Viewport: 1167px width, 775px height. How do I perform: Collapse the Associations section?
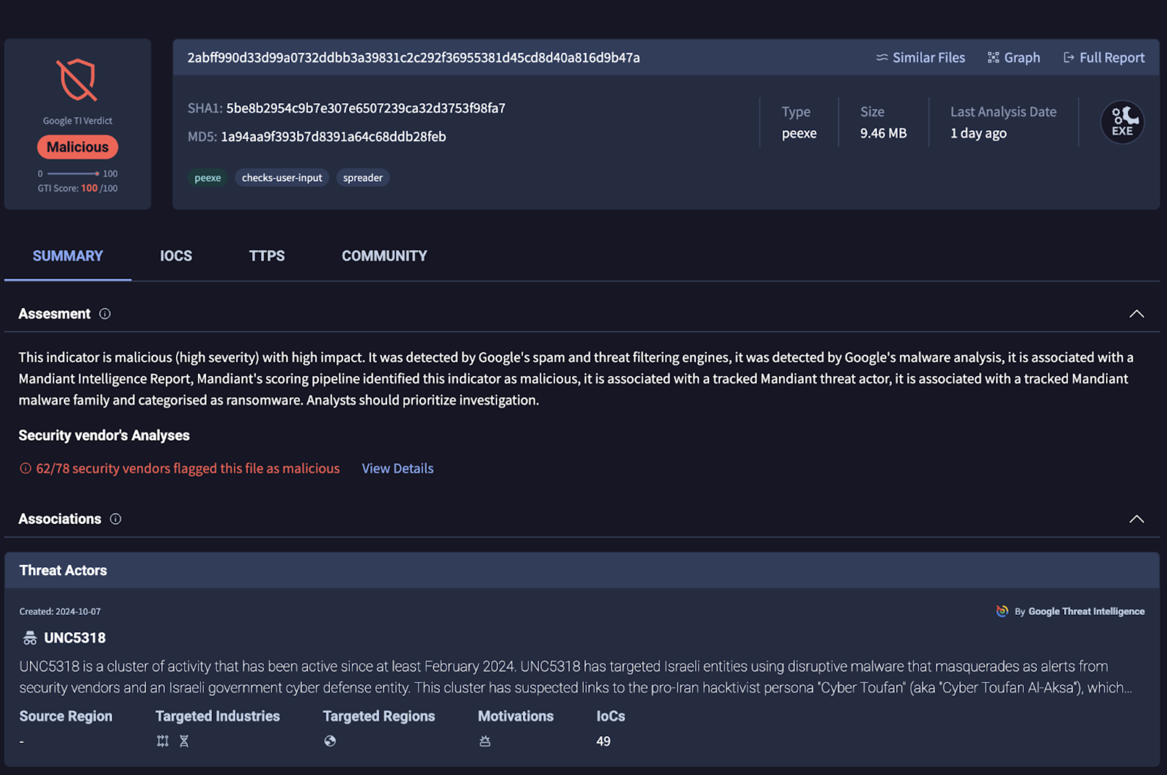(x=1136, y=519)
